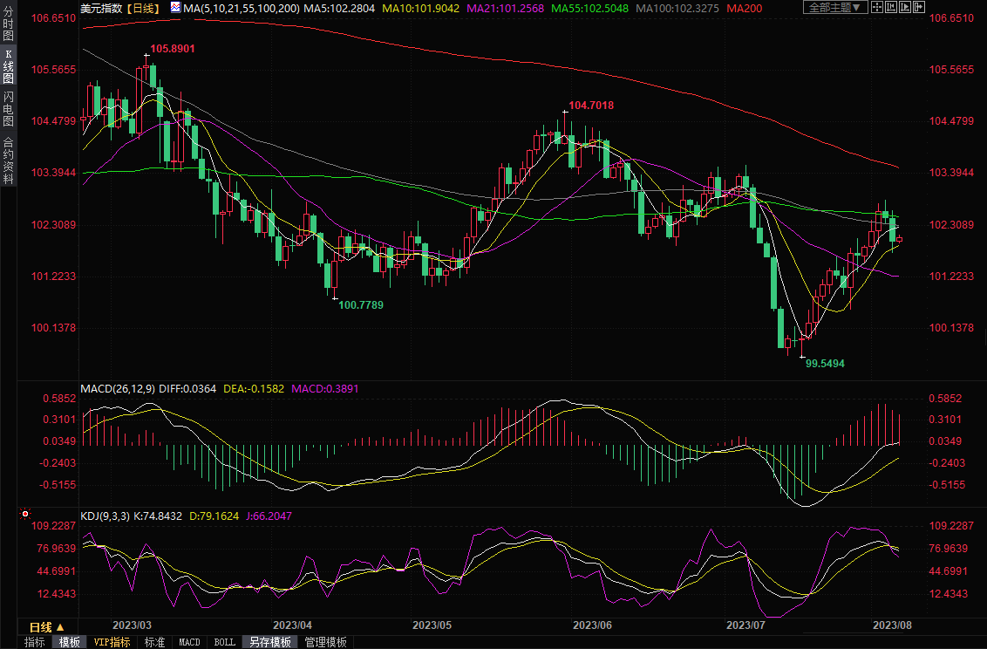Click the red KDJ indicator settings icon

[x=24, y=516]
